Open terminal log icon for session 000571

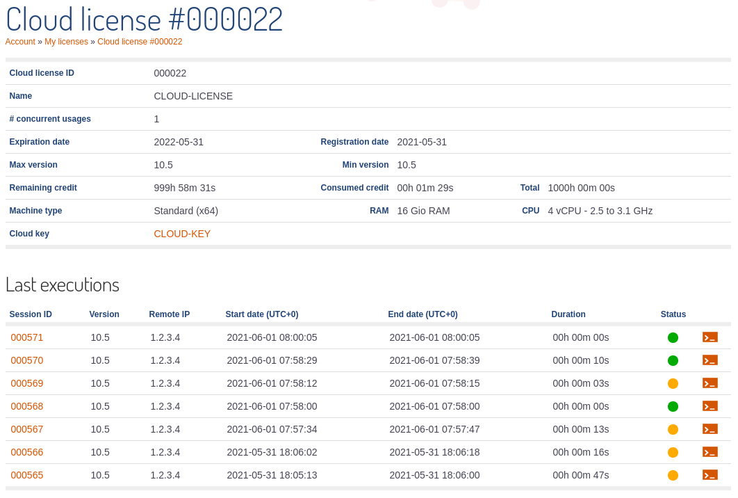[x=710, y=337]
